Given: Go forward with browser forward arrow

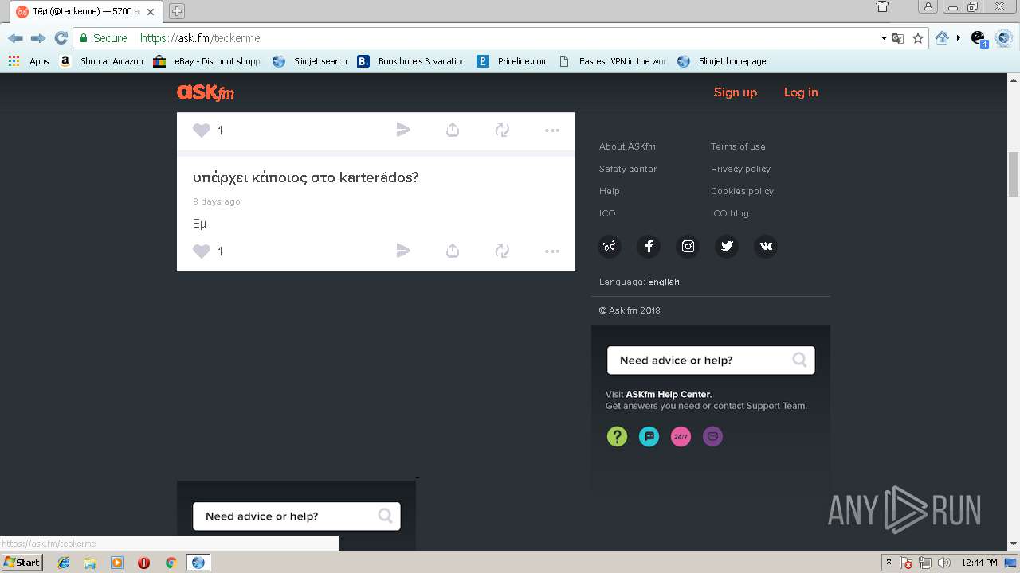Looking at the screenshot, I should point(37,38).
